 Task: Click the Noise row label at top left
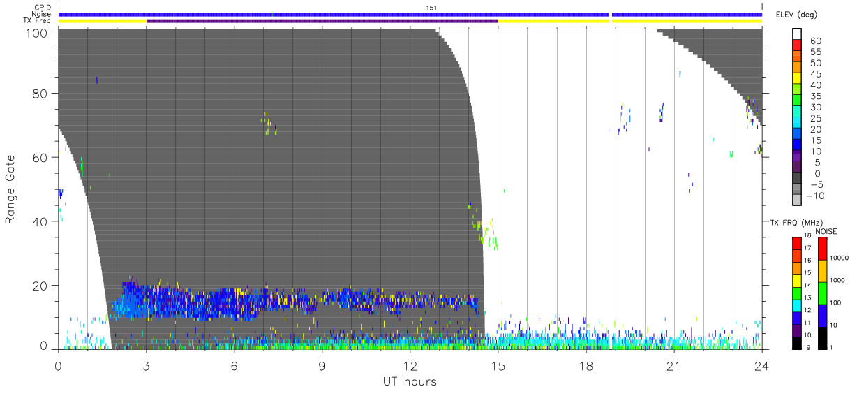point(43,14)
